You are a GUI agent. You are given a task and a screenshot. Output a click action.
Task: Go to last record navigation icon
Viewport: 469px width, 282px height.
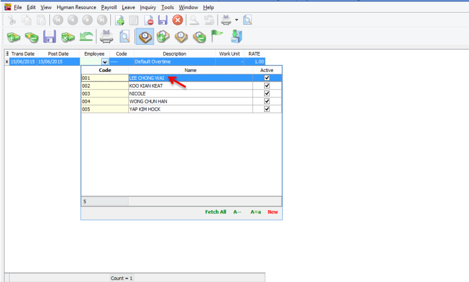(x=102, y=20)
